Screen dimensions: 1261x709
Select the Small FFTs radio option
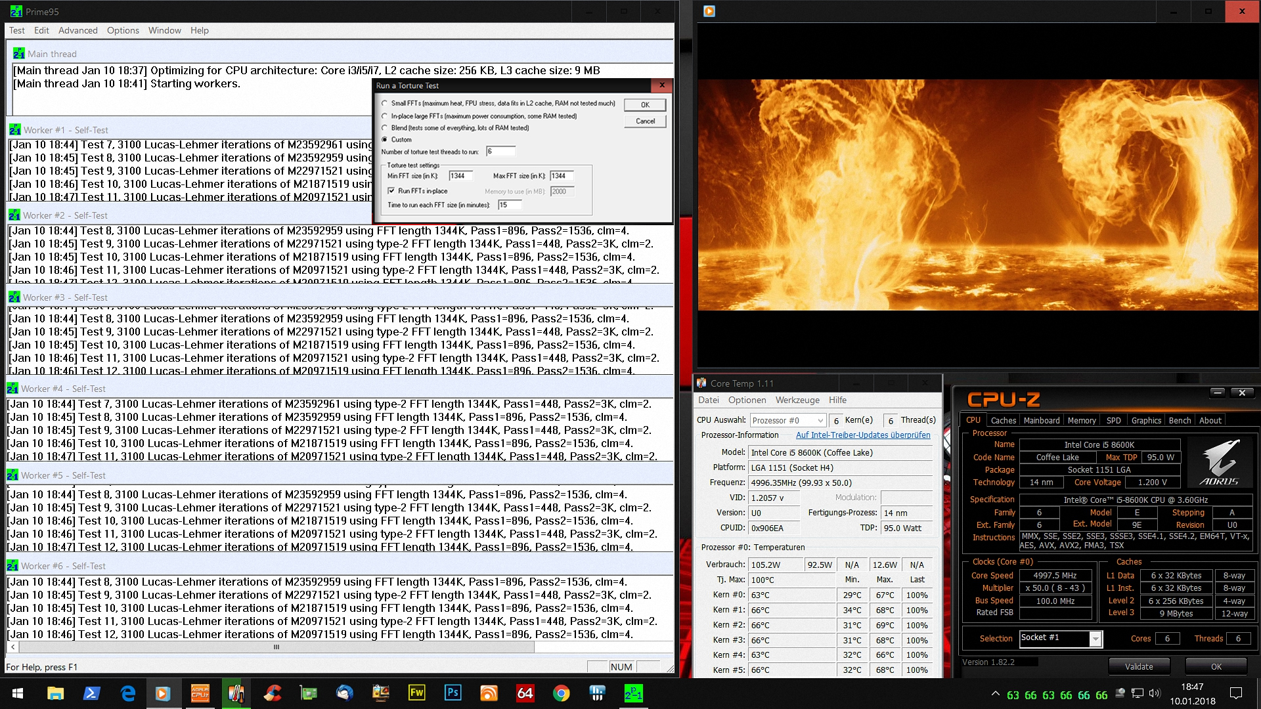pyautogui.click(x=385, y=103)
